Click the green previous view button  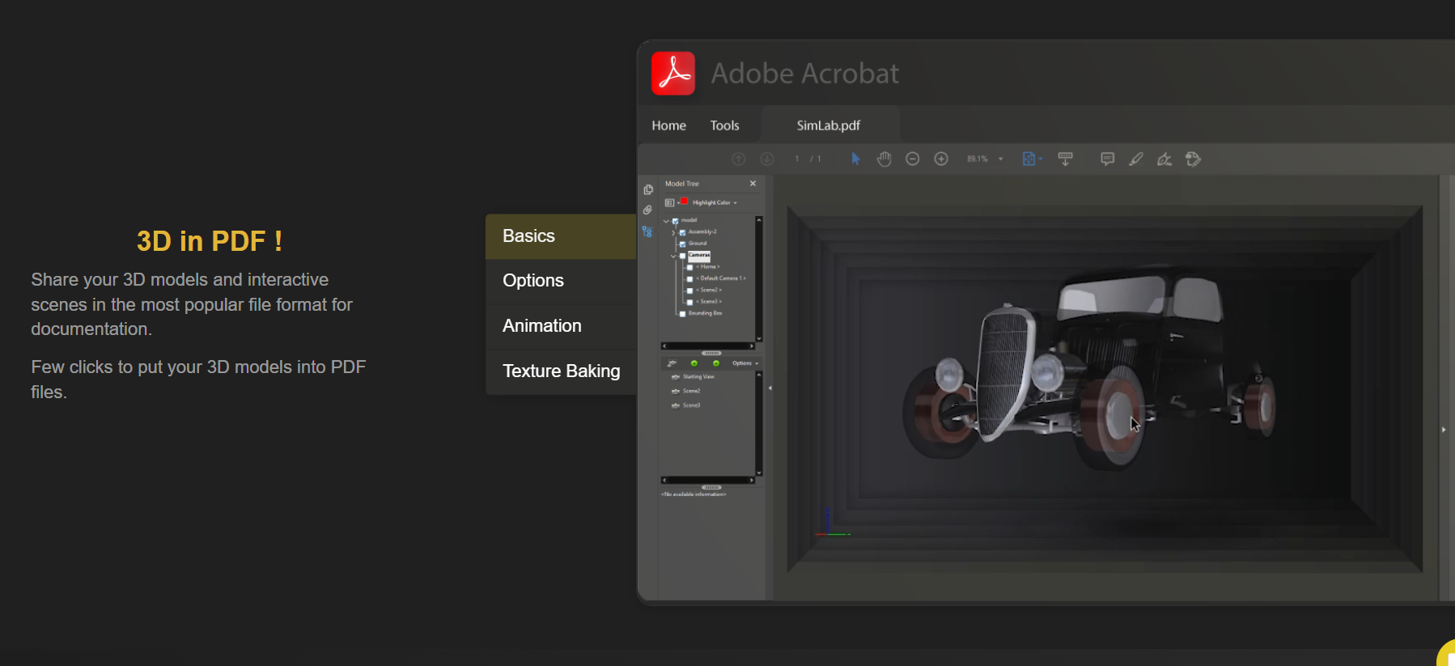(694, 363)
